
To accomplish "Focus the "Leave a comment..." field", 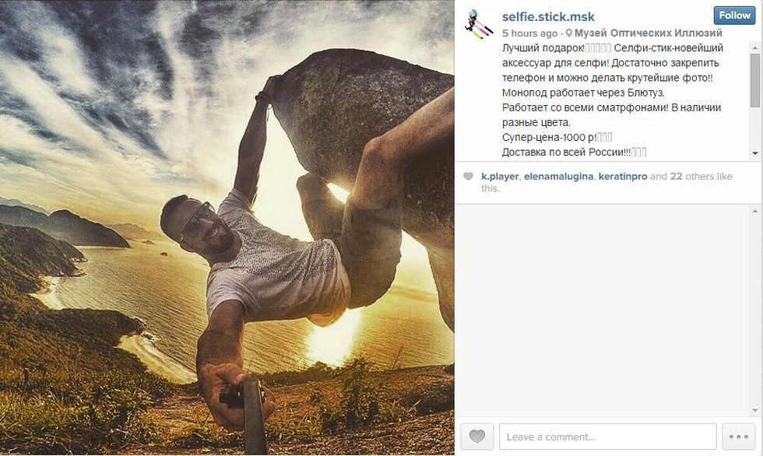I will [607, 437].
